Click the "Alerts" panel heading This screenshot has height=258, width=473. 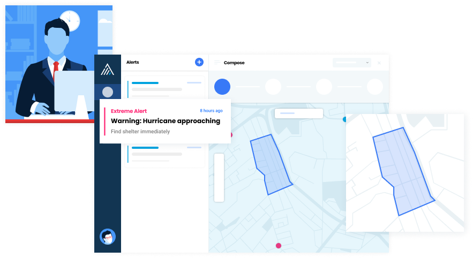coord(133,62)
